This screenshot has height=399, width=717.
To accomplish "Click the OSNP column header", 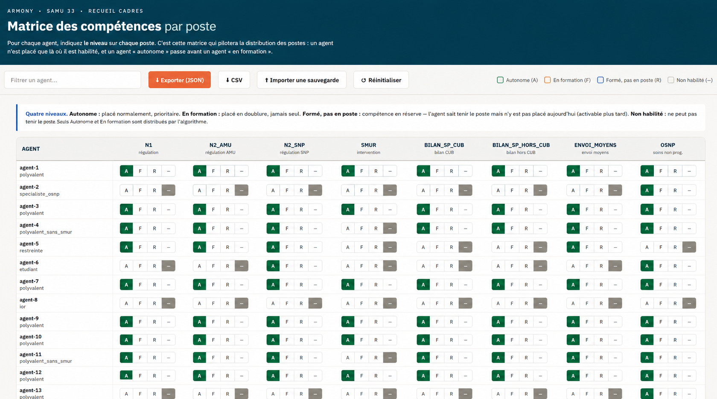I will tap(668, 148).
